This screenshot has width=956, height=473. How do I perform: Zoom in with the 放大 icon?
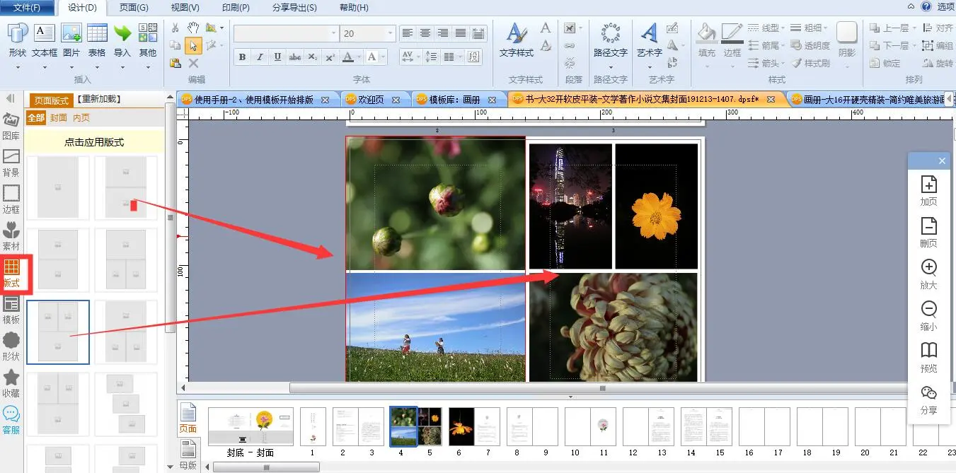pos(928,274)
